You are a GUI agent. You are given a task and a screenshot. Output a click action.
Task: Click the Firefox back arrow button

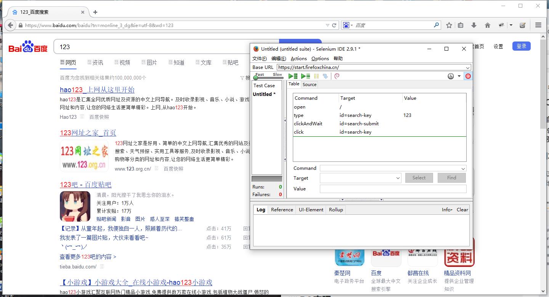point(10,26)
